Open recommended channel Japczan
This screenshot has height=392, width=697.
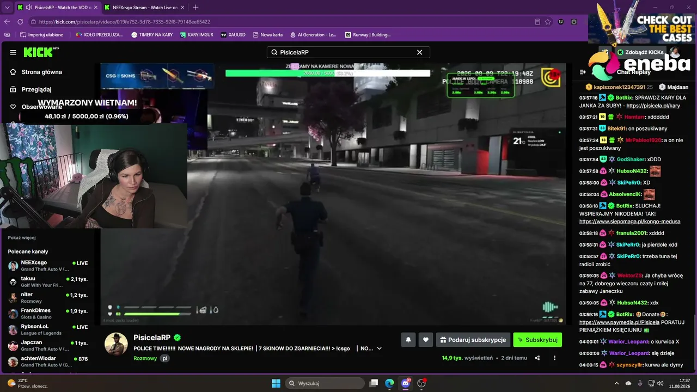48,346
